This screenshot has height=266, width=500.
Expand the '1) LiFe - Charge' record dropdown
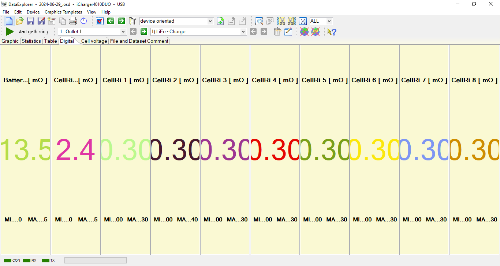coord(243,32)
